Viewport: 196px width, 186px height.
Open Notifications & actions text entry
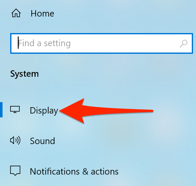pyautogui.click(x=74, y=172)
